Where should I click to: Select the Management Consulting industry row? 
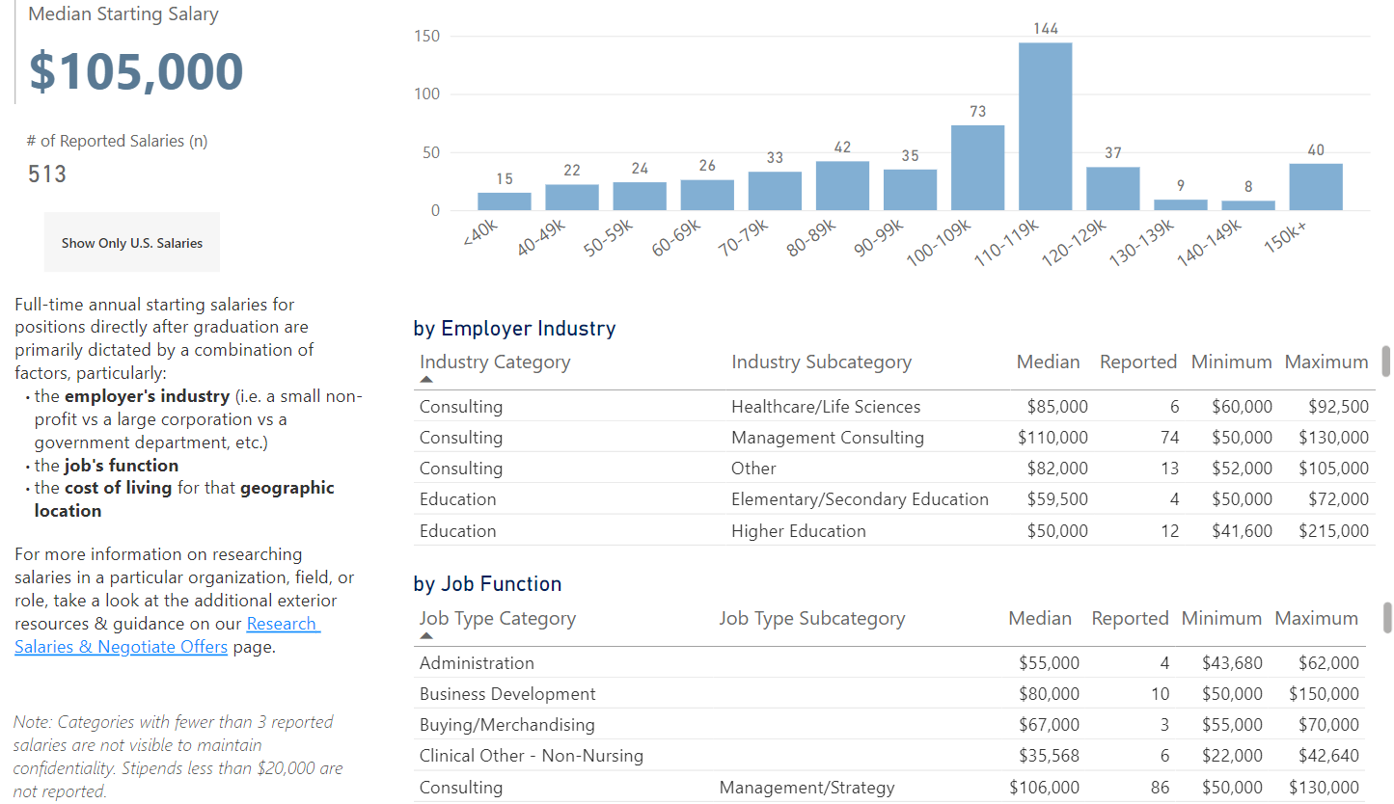click(x=827, y=438)
